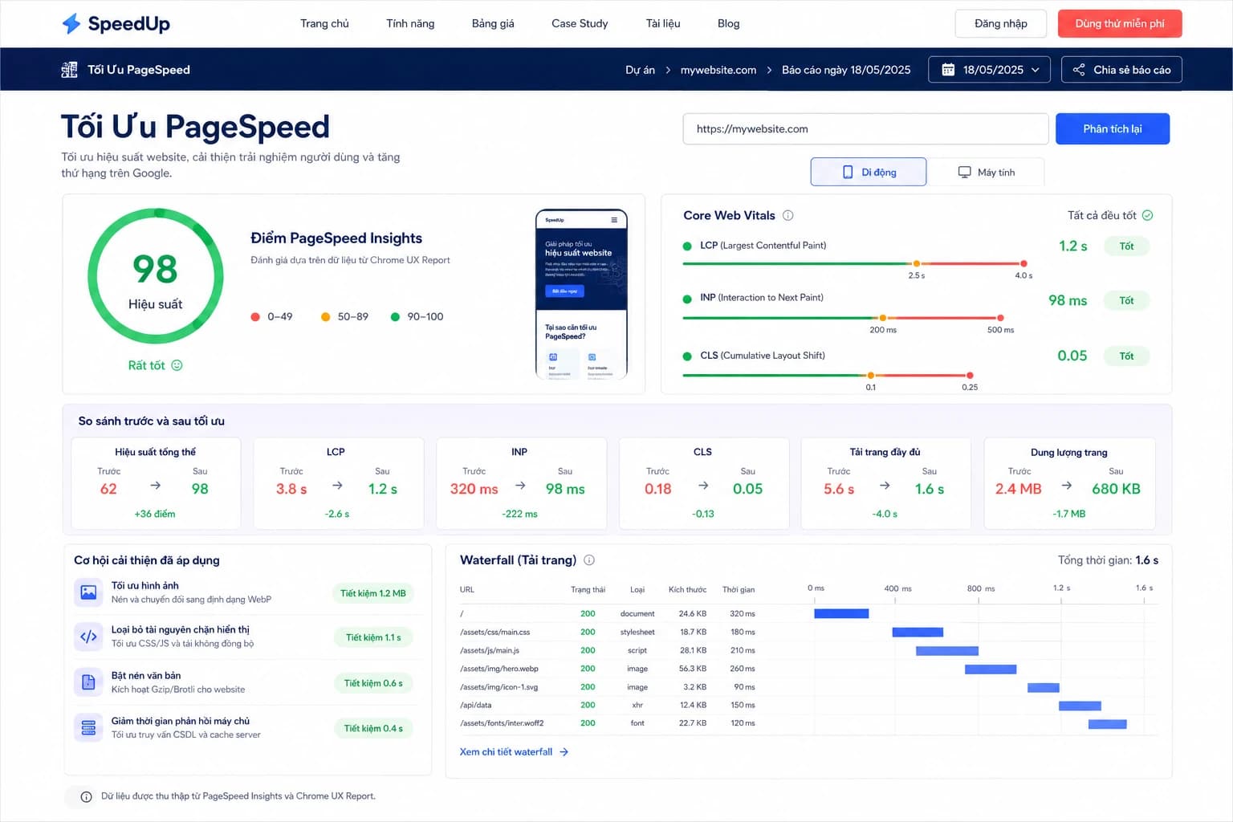Click the 98 performance score circle
Screen dimensions: 1233x822
tap(156, 276)
